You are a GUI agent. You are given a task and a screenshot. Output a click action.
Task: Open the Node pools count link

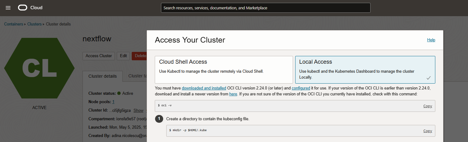[x=113, y=102]
